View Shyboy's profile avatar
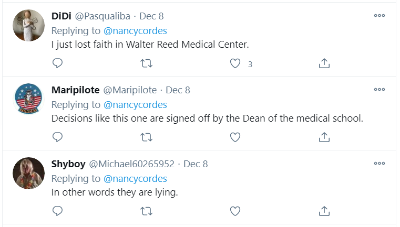Screen dimensions: 400x227 (x=28, y=173)
